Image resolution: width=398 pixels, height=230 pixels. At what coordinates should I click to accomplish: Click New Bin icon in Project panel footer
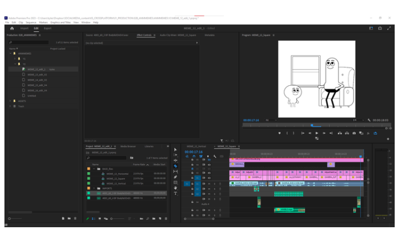(x=154, y=218)
